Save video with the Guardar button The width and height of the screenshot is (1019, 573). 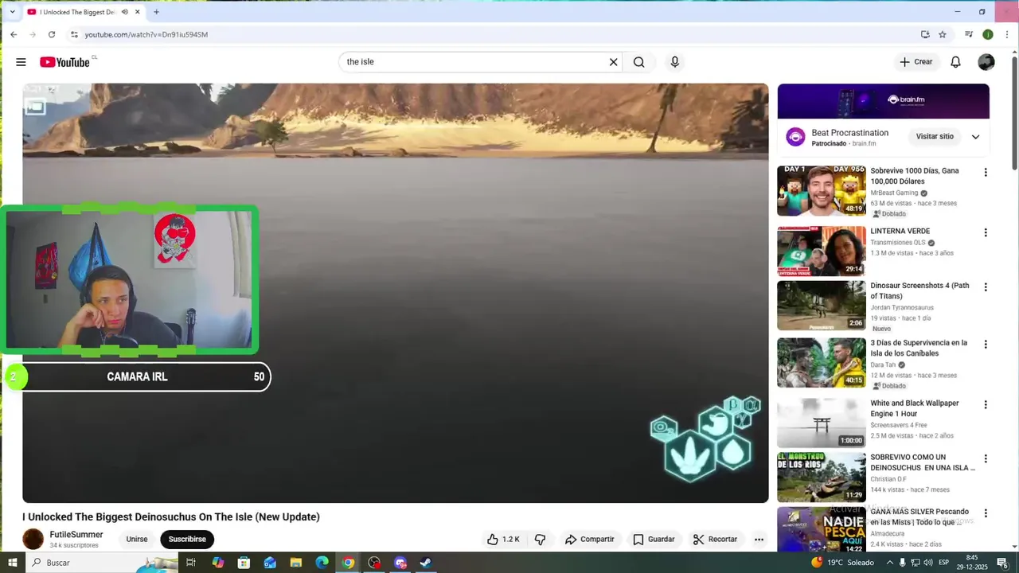(654, 539)
